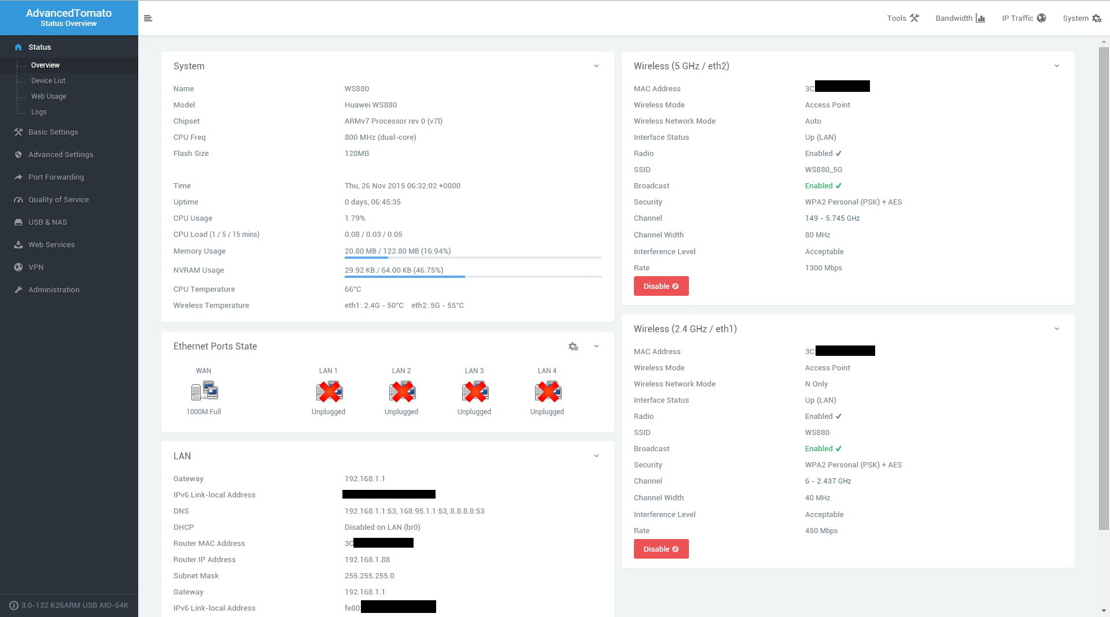
Task: Disable the 2.4 GHz wireless radio
Action: [661, 549]
